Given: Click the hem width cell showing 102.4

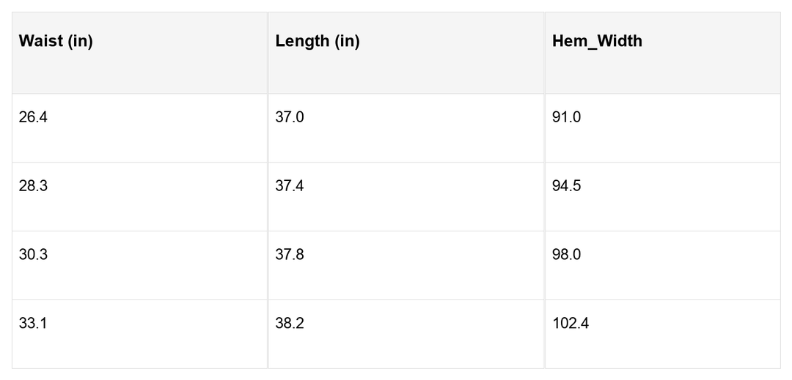Looking at the screenshot, I should [x=570, y=324].
